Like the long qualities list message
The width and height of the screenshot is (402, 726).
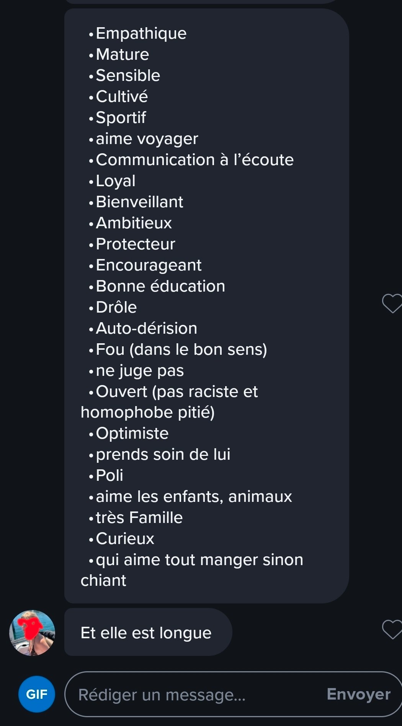391,303
